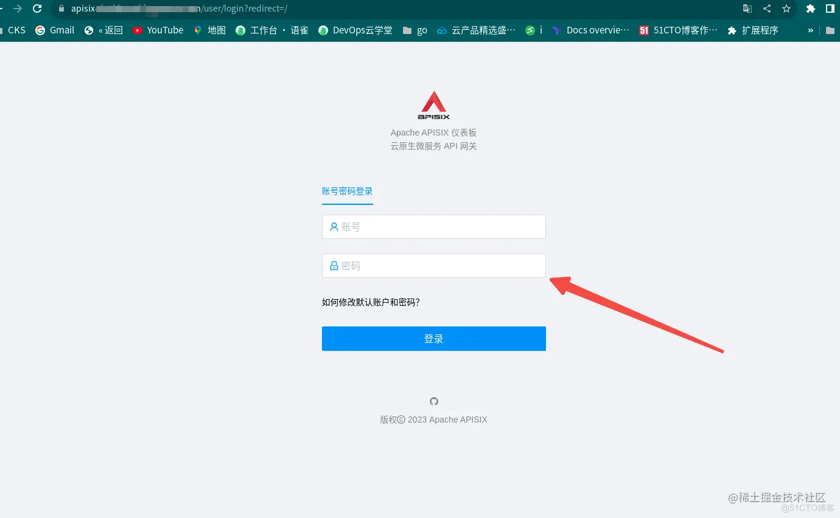Open the 地图 bookmark
Screen dimensions: 840x518
click(209, 30)
